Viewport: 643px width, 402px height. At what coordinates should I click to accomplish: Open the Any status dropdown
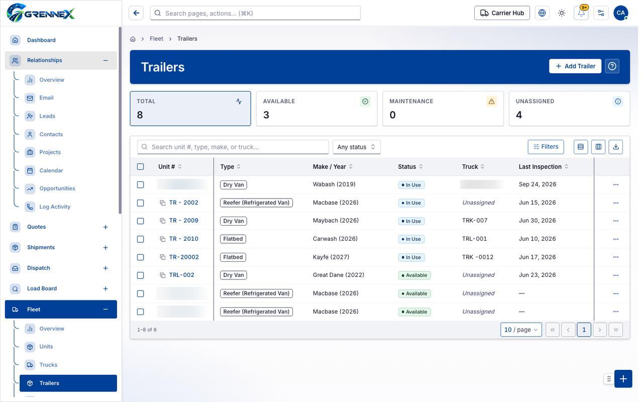click(357, 147)
